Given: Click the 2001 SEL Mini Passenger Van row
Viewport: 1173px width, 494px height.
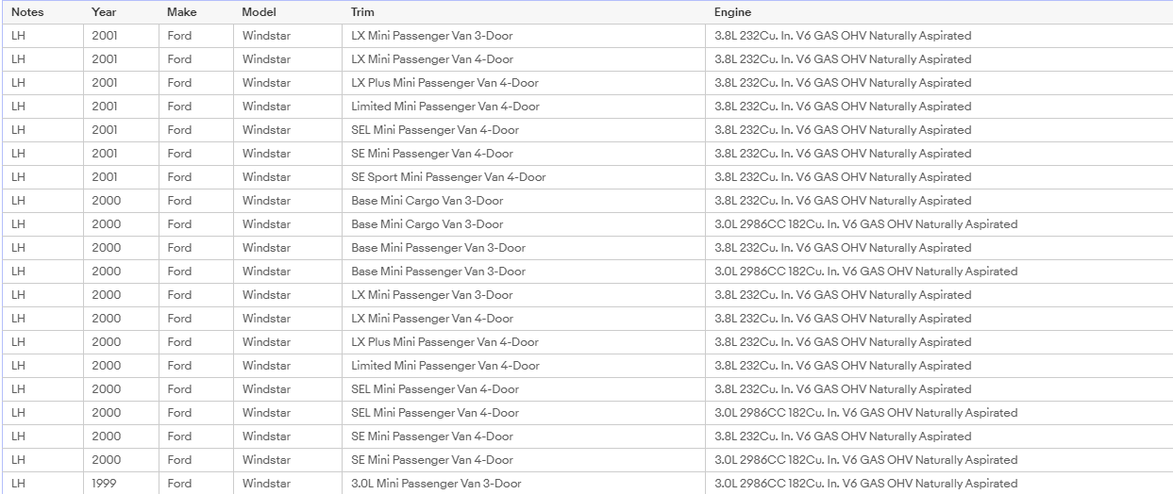Looking at the screenshot, I should [586, 130].
